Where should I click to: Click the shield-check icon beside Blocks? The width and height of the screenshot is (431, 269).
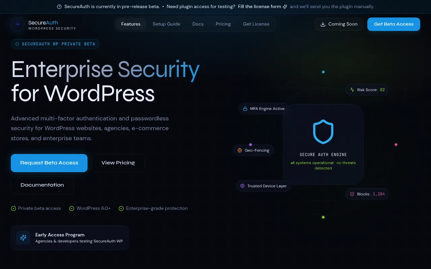click(352, 194)
